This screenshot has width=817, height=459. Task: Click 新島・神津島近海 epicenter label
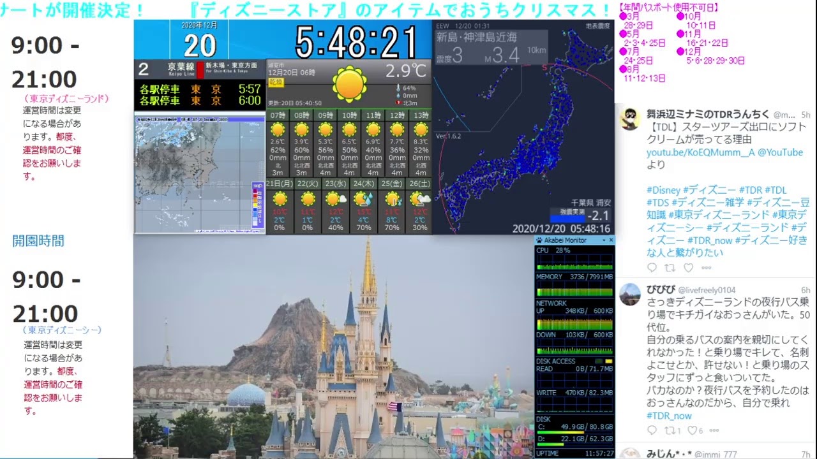[477, 37]
